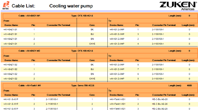The width and height of the screenshot is (198, 110).
Task: Click the 'Core:' column header in the W1 table
Action: point(92,25)
